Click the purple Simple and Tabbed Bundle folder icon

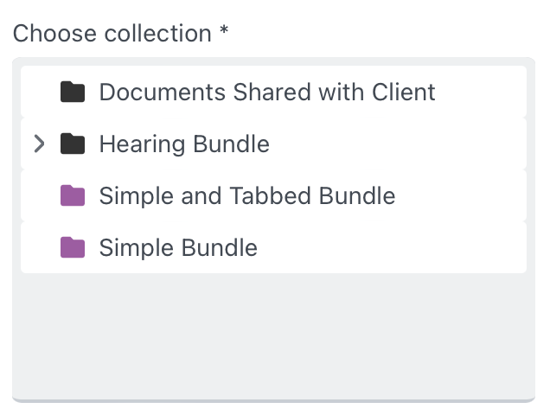click(73, 195)
